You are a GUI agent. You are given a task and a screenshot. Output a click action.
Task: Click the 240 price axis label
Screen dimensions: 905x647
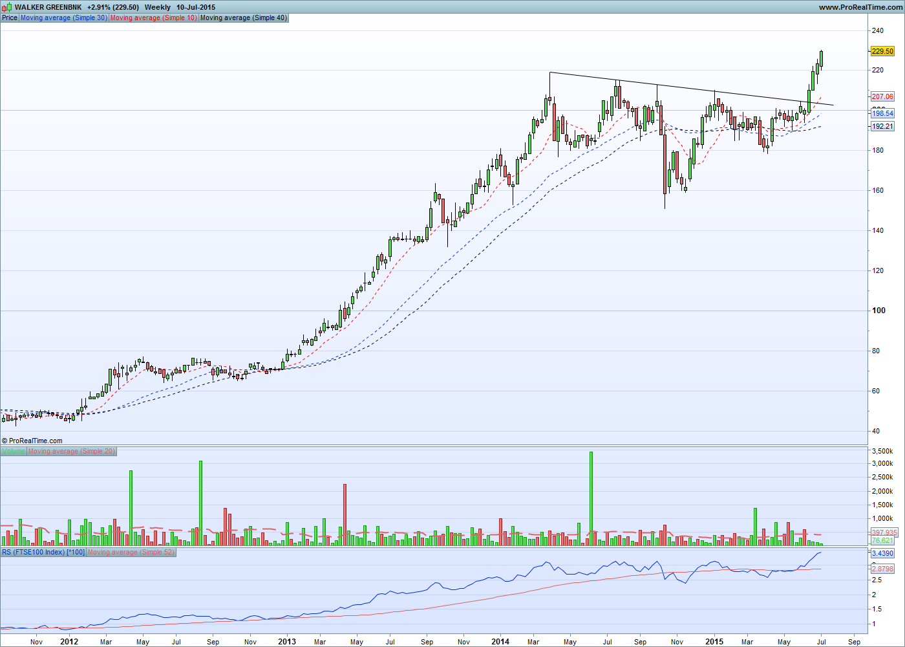(877, 30)
